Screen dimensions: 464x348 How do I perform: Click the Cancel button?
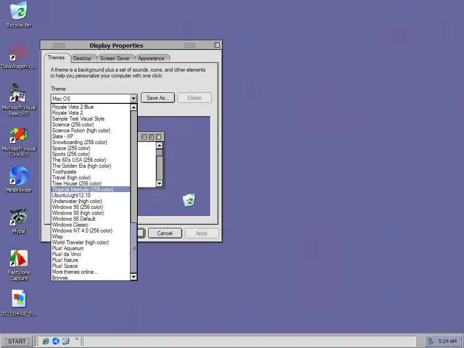pyautogui.click(x=165, y=233)
